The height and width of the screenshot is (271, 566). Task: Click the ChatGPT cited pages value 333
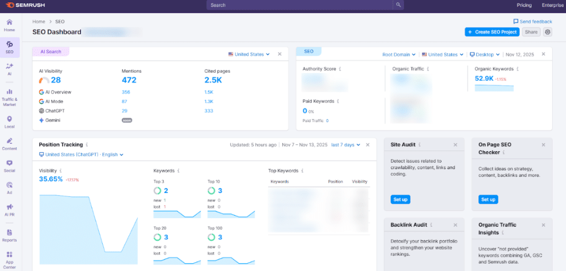tap(208, 110)
